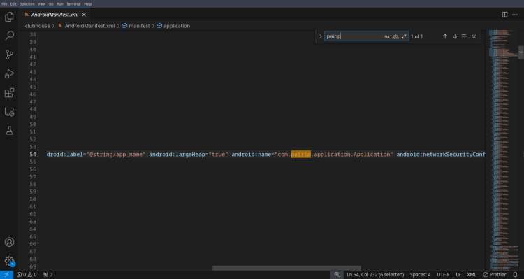This screenshot has height=279, width=524.
Task: Open the Terminal menu
Action: (x=73, y=4)
